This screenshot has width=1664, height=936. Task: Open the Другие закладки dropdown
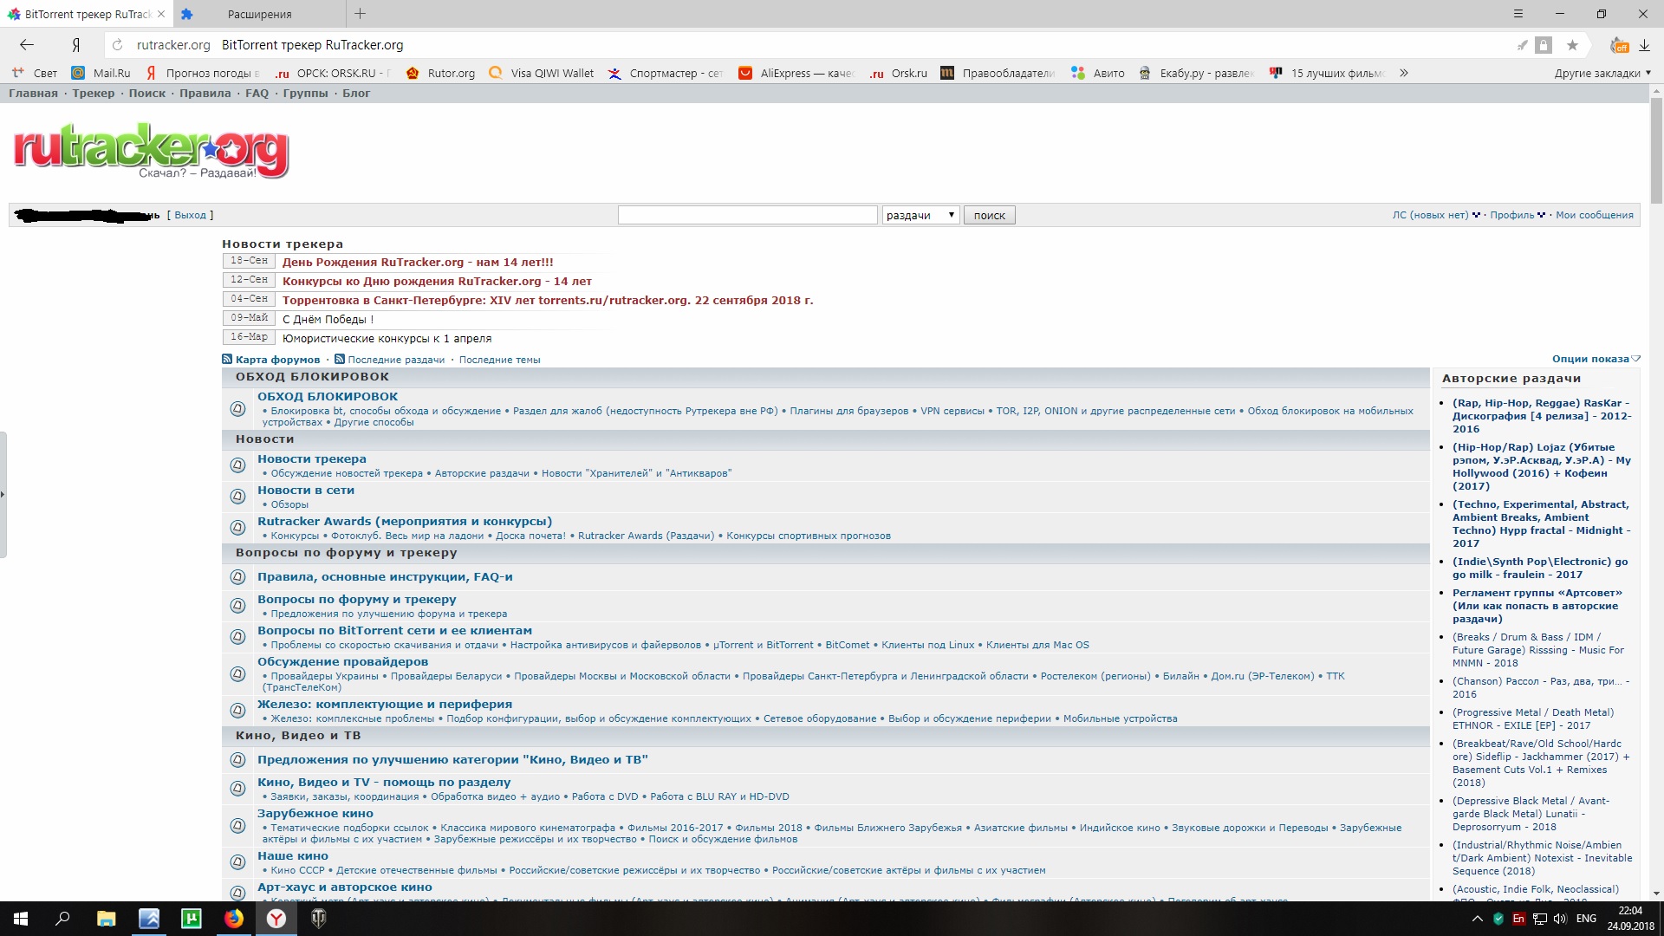pyautogui.click(x=1602, y=73)
